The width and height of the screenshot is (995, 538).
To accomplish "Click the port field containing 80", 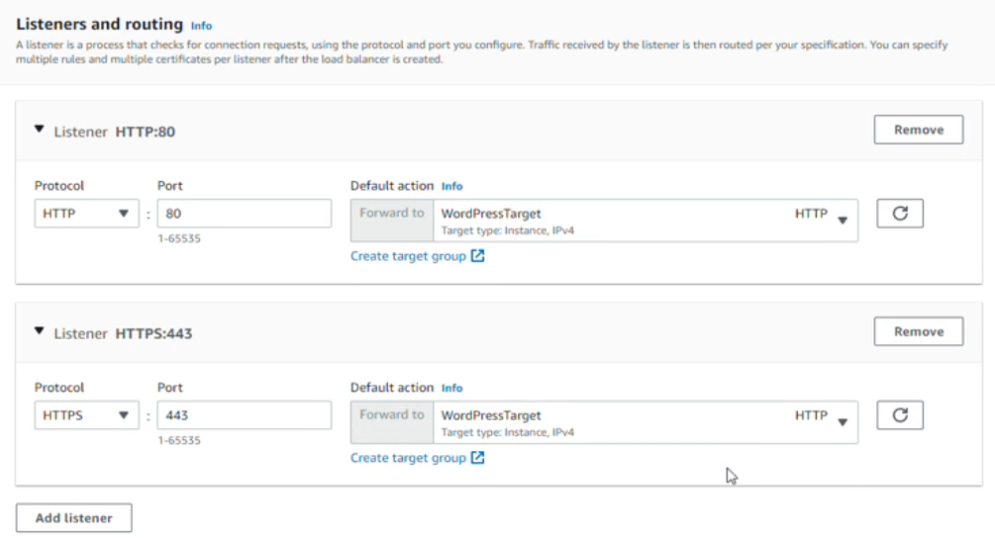I will 244,214.
